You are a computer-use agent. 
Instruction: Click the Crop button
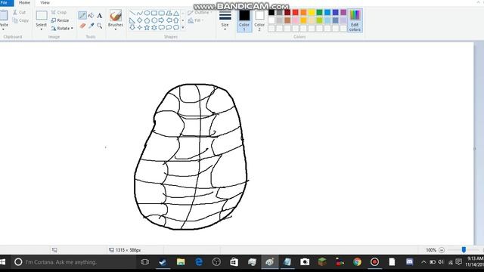coord(59,12)
